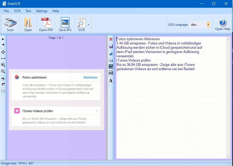Image resolution: width=233 pixels, height=166 pixels.
Task: Click the Save JPG button
Action: pos(65,25)
